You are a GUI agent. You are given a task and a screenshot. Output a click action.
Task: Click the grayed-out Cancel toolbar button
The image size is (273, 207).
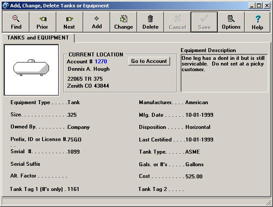pos(177,22)
